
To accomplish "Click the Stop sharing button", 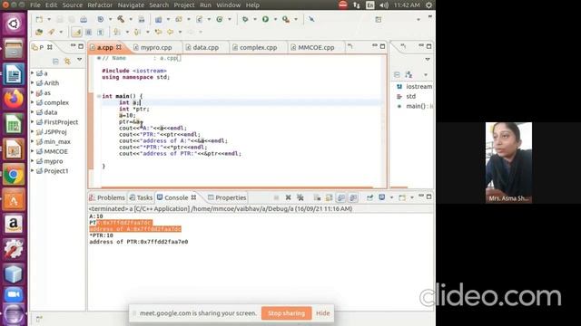I will (x=286, y=313).
